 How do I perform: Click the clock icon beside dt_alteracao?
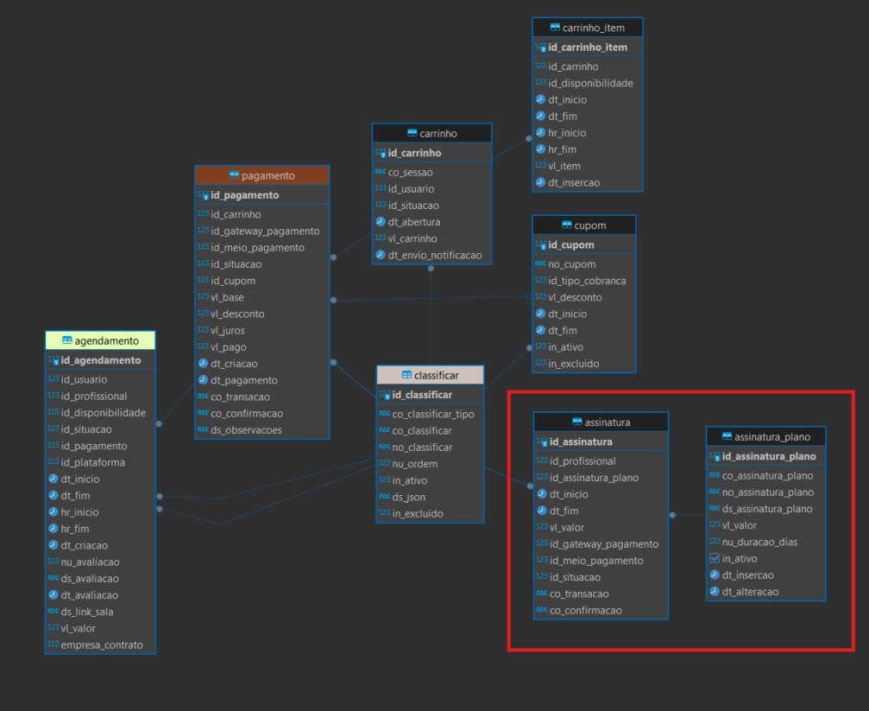pyautogui.click(x=715, y=592)
